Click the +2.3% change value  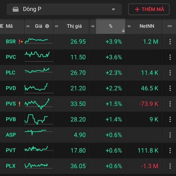pos(114,73)
